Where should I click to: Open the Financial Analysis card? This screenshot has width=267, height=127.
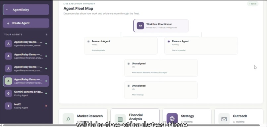coord(135,116)
